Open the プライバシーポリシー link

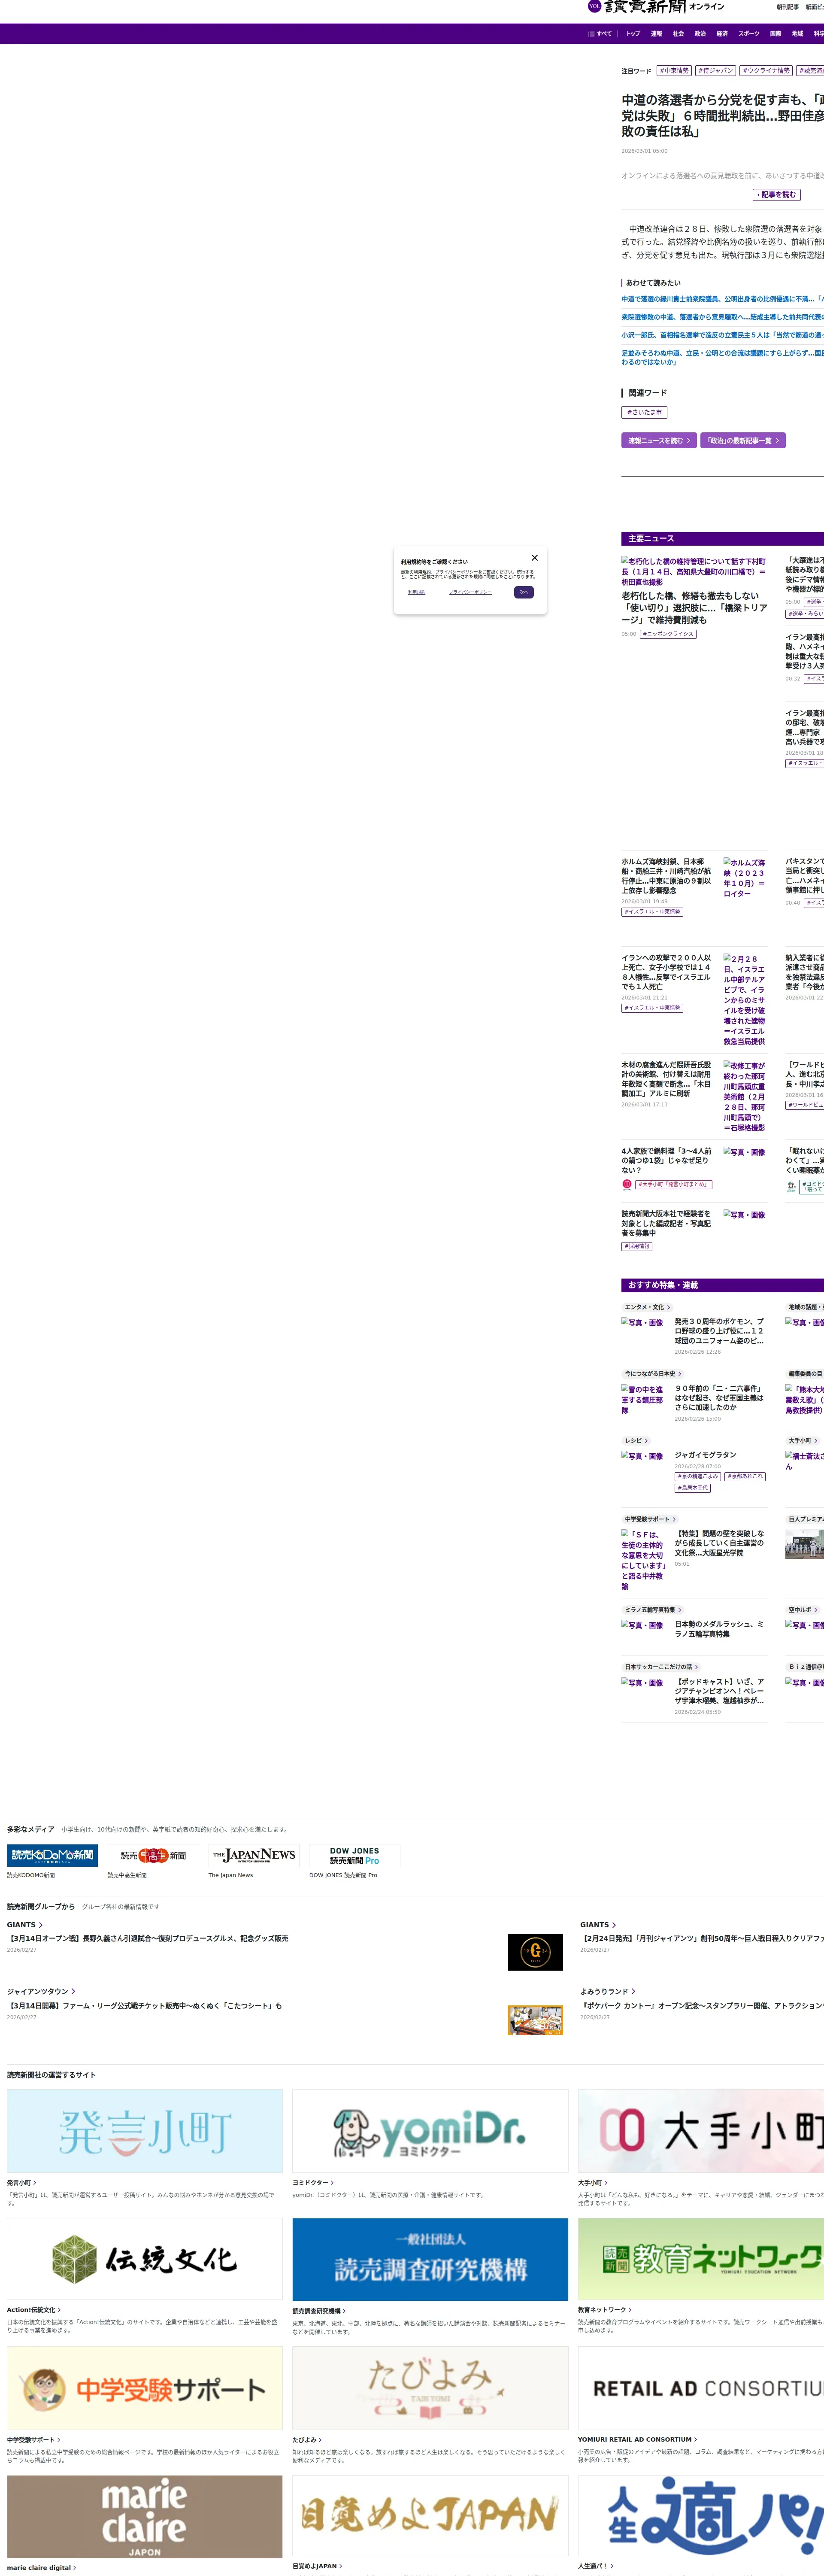(470, 592)
